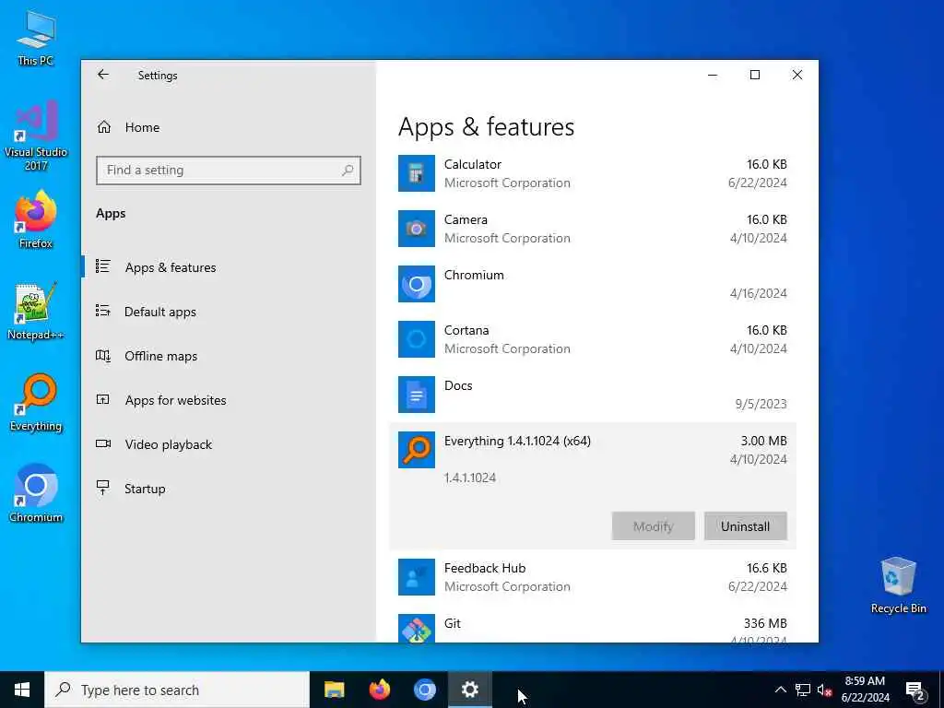The height and width of the screenshot is (708, 944).
Task: Click the Calculator app icon in list
Action: click(x=416, y=173)
